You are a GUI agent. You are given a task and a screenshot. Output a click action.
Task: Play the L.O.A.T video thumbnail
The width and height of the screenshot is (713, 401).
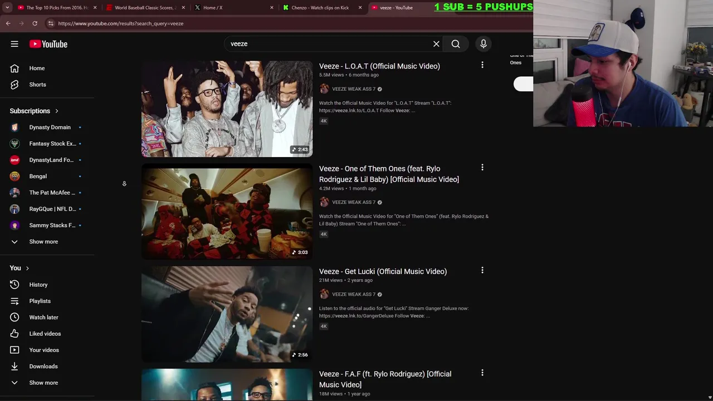227,109
